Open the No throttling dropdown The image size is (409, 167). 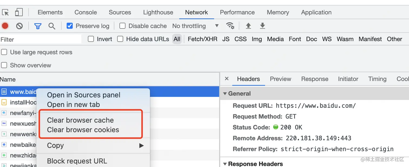tap(195, 26)
